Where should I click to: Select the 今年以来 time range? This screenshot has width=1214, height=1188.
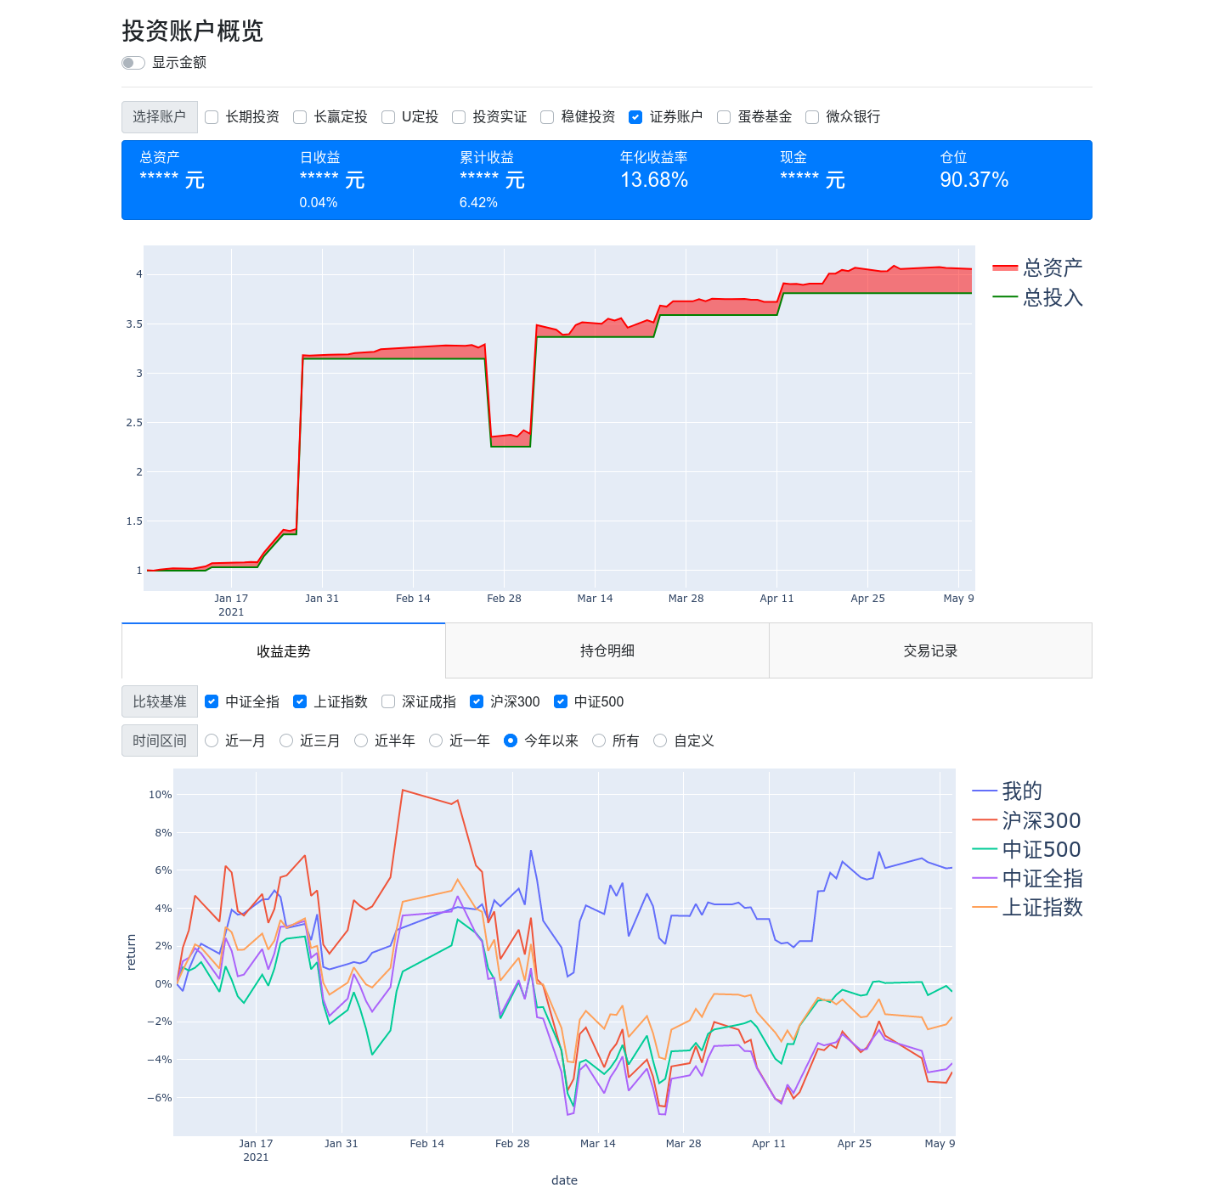tap(511, 740)
